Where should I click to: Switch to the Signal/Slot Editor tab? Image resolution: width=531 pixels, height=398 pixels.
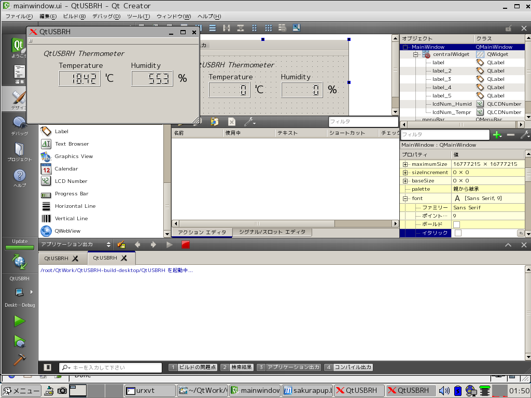(x=272, y=232)
